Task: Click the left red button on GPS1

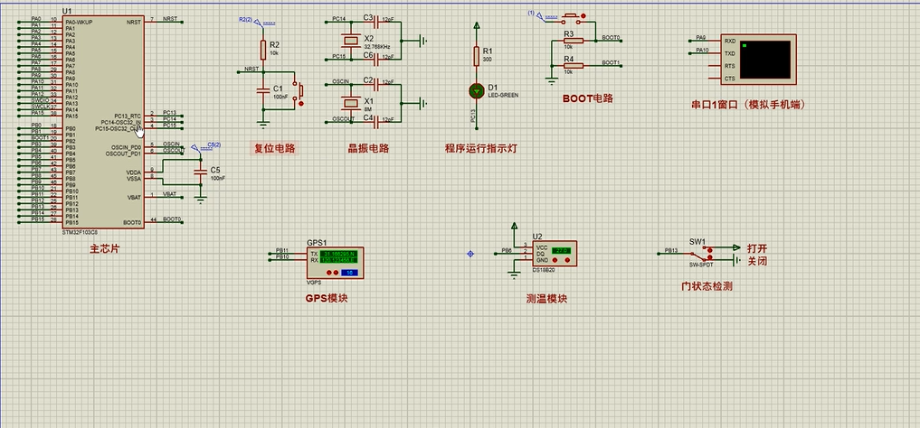Action: [328, 273]
